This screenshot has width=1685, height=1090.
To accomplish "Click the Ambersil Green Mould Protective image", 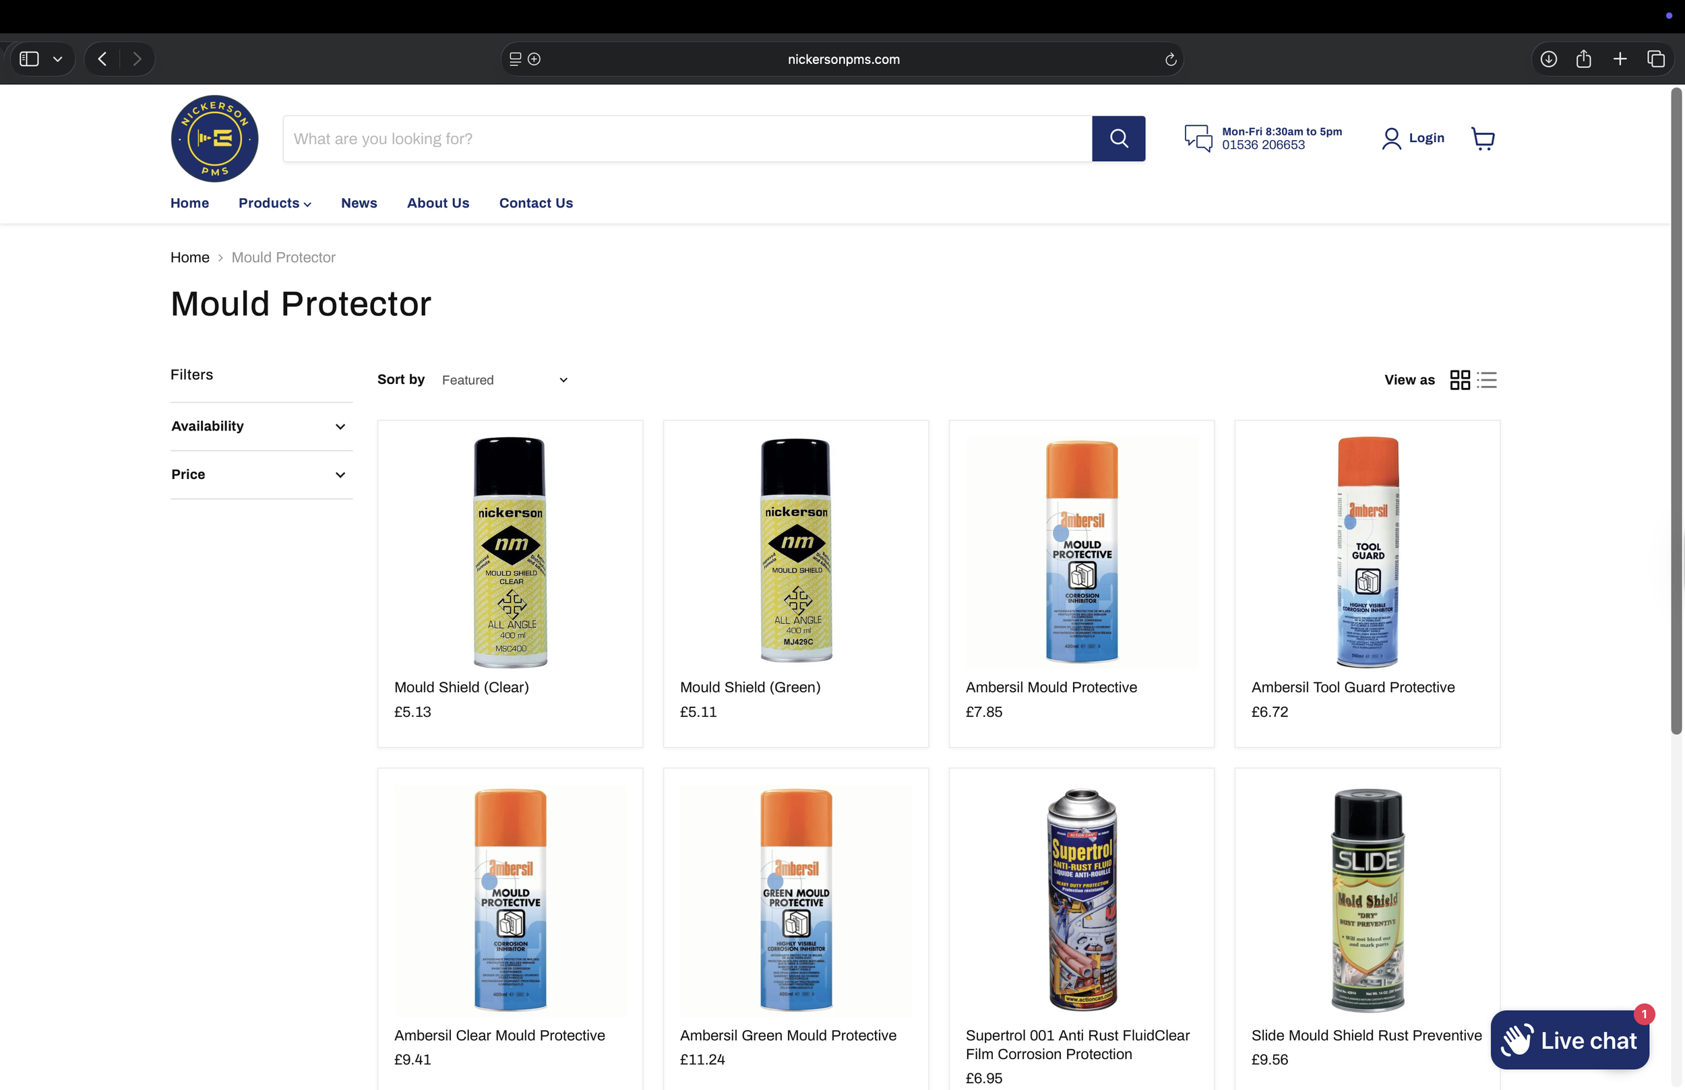I will (x=796, y=899).
